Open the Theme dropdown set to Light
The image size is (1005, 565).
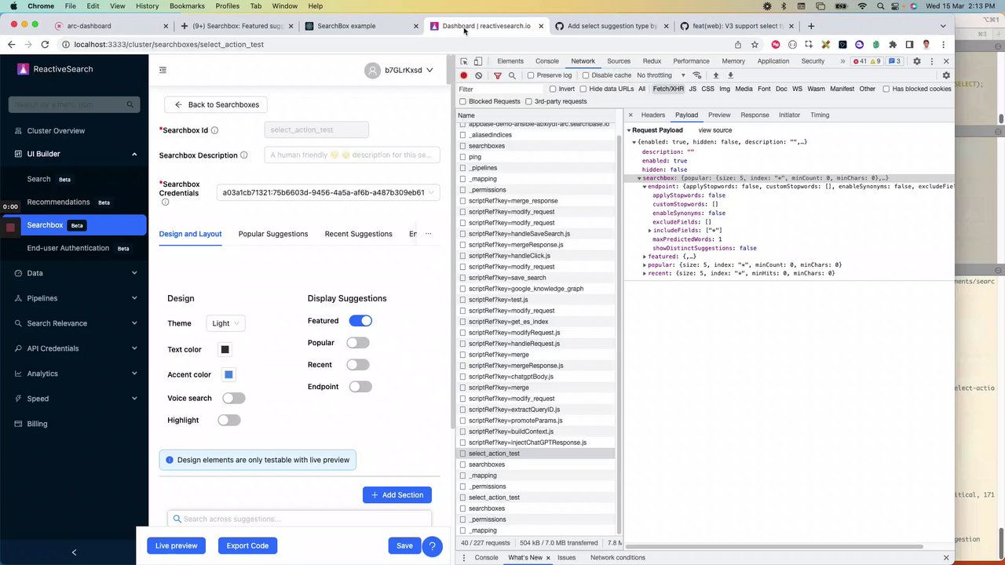coord(226,323)
